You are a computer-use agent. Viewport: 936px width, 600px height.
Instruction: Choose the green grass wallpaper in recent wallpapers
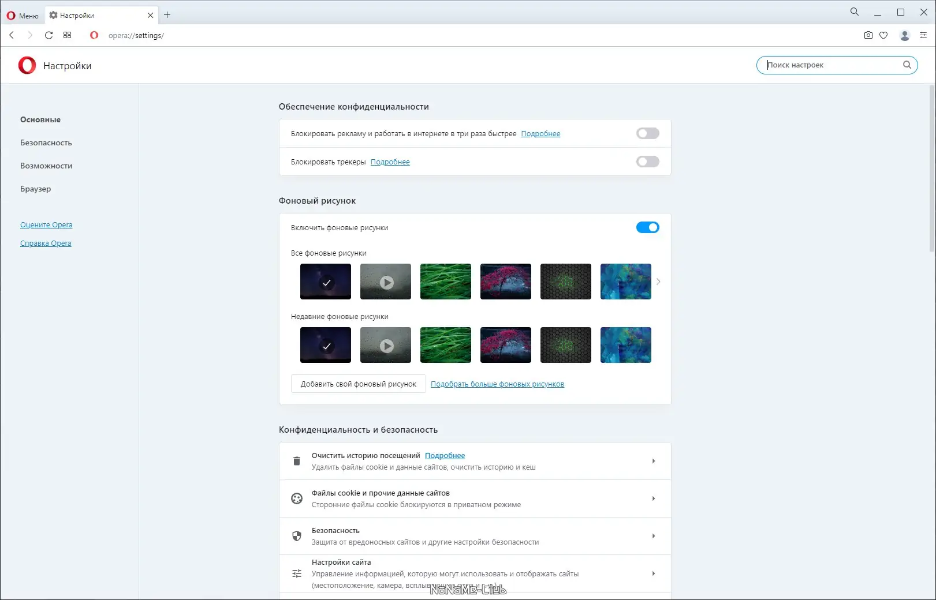tap(446, 345)
